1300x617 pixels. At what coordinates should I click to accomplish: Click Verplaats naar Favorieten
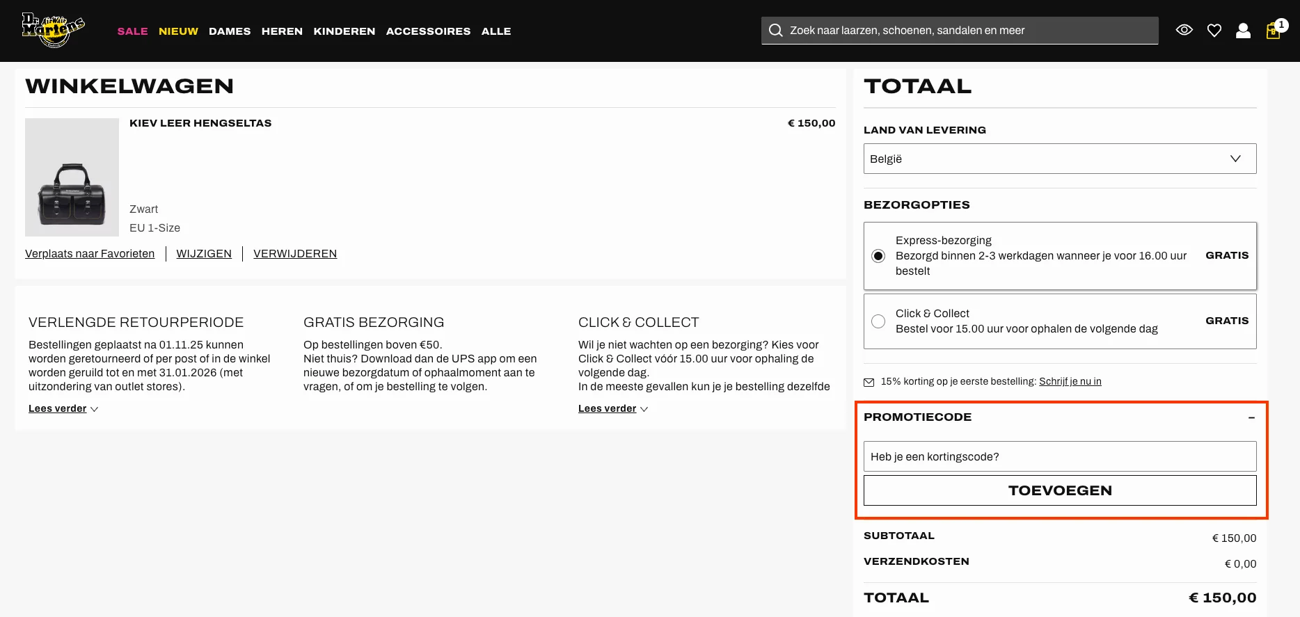[x=90, y=253]
